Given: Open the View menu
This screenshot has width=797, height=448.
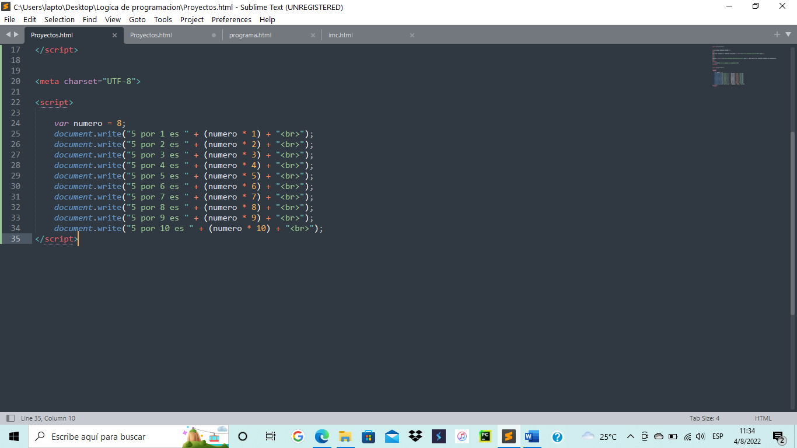Looking at the screenshot, I should click(x=113, y=19).
